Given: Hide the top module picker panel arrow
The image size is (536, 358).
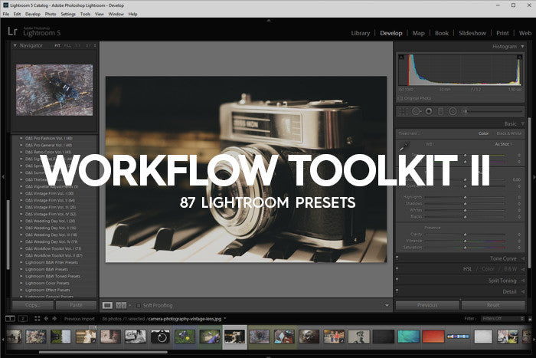Looking at the screenshot, I should 269,20.
